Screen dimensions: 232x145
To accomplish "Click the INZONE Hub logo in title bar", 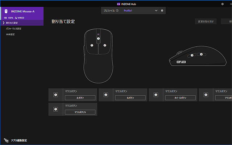I will pos(119,4).
